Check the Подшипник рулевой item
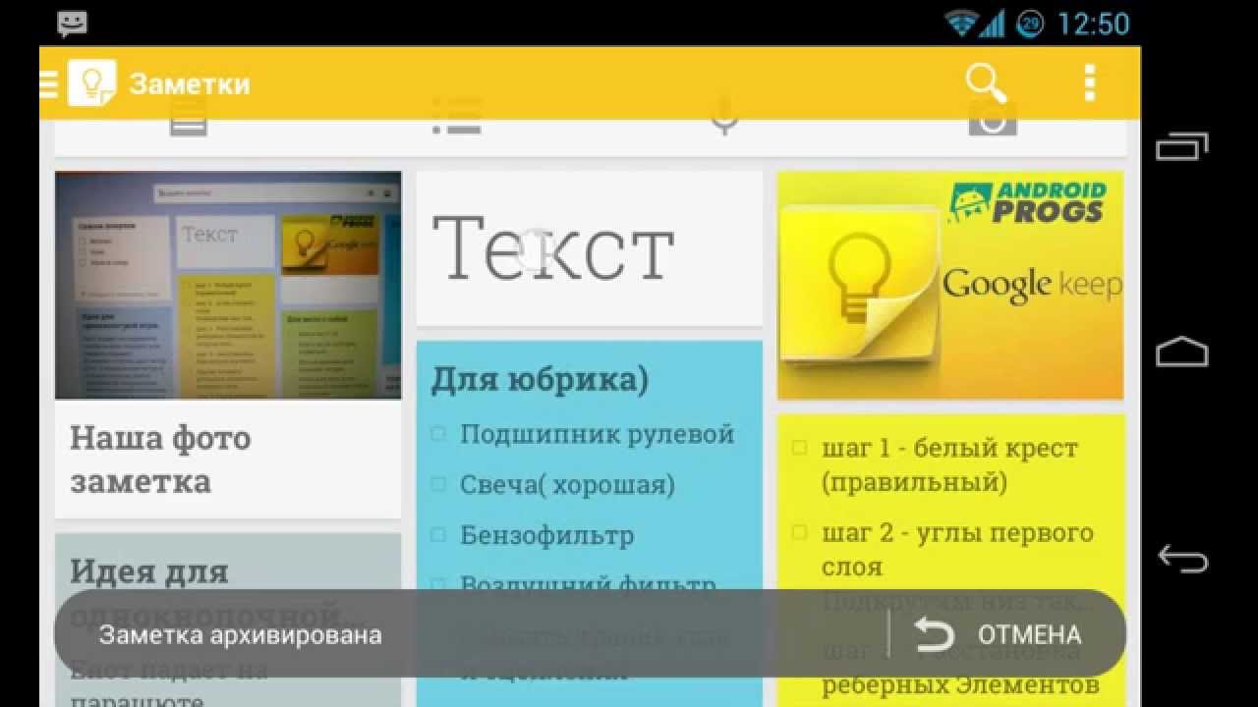This screenshot has width=1258, height=707. point(438,433)
